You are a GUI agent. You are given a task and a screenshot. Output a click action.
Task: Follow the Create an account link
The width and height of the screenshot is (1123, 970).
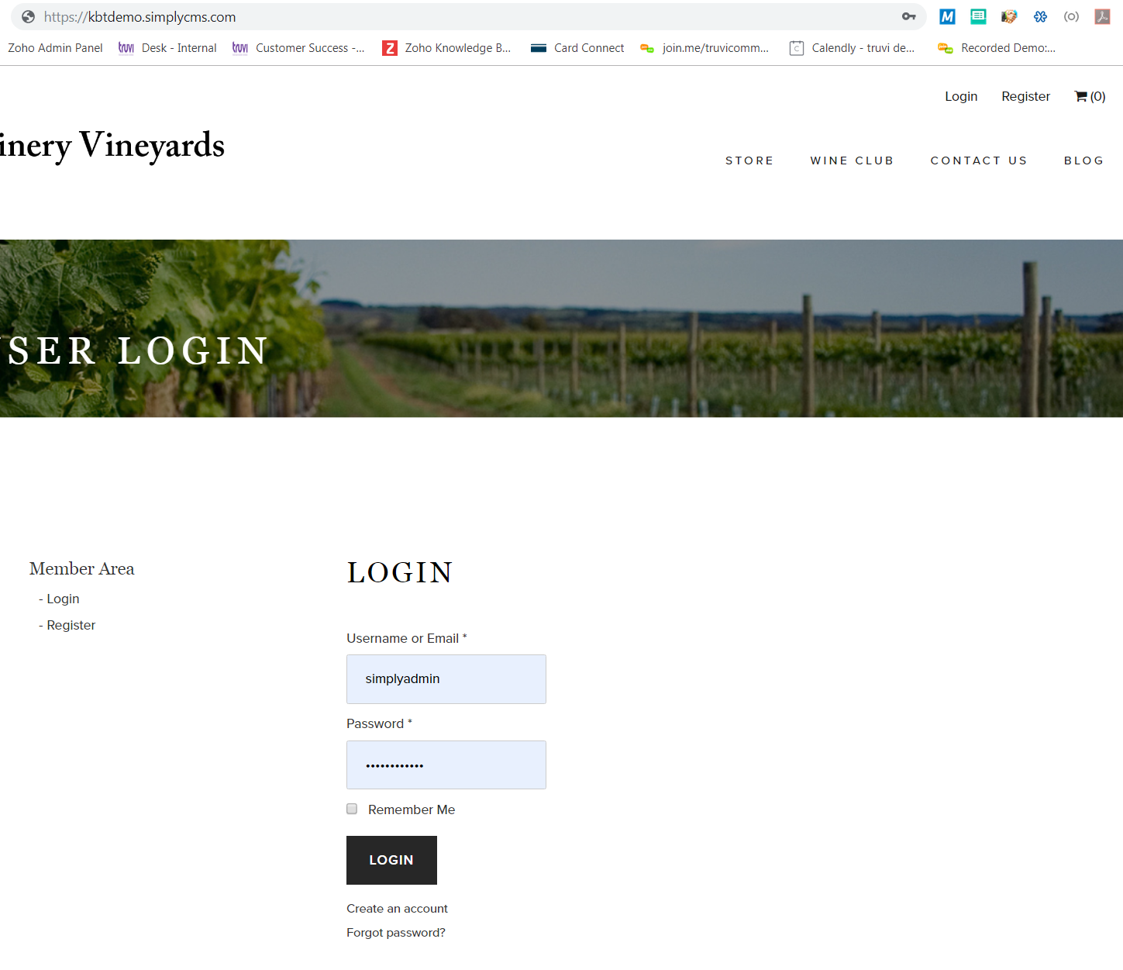click(397, 908)
